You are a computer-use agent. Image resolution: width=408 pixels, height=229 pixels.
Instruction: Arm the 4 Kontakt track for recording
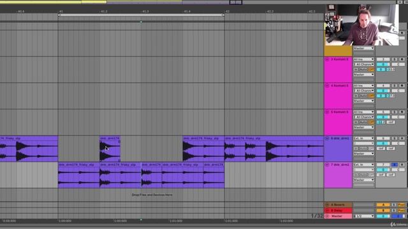click(x=402, y=86)
